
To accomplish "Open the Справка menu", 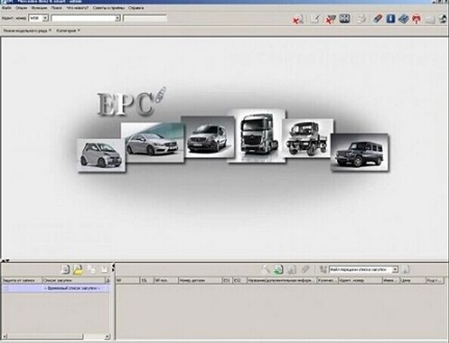I will [x=136, y=8].
